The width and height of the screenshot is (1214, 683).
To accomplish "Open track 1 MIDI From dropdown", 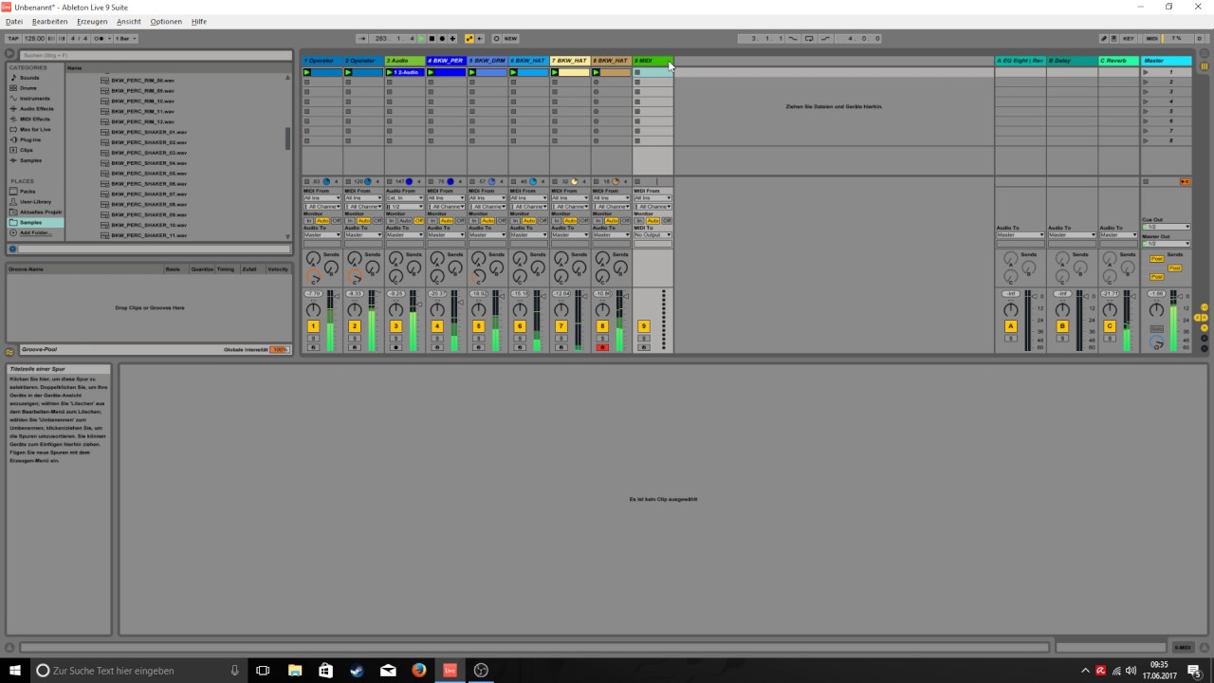I will click(322, 198).
